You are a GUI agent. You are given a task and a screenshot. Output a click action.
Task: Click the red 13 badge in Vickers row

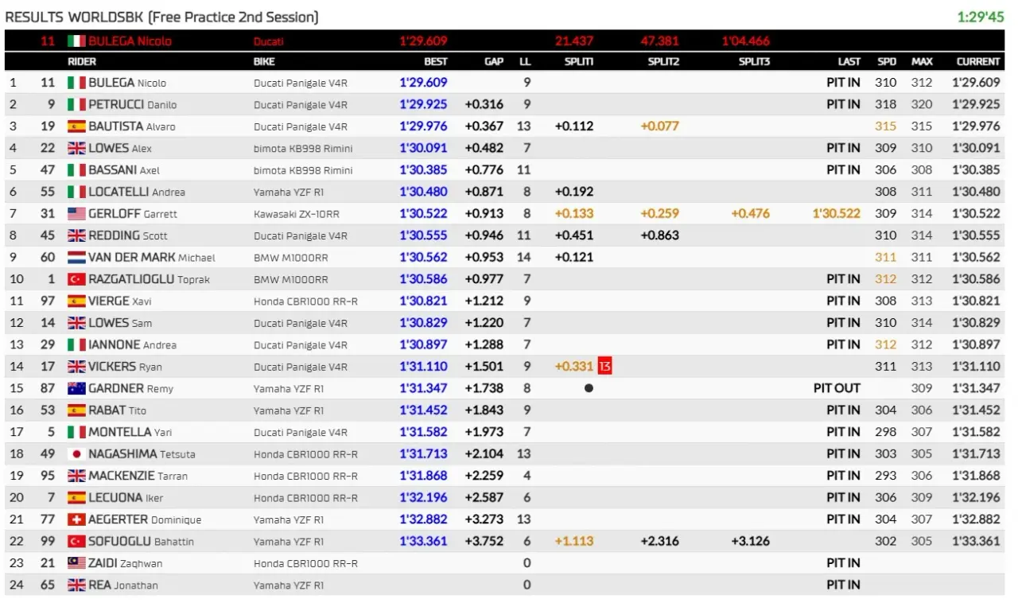click(604, 367)
